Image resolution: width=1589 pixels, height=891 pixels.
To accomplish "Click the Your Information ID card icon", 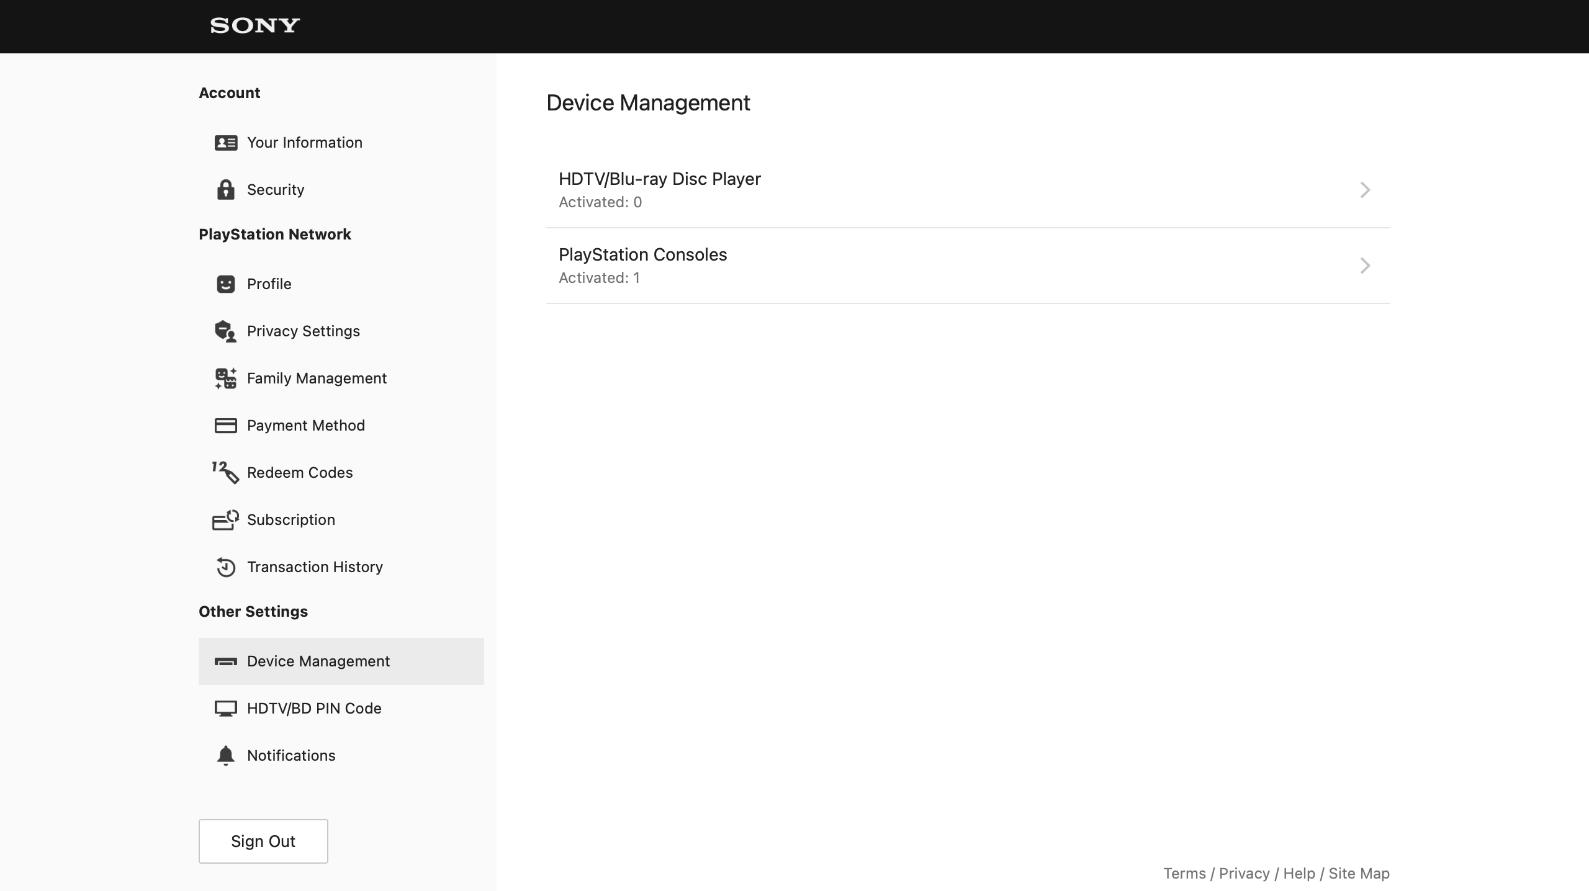I will click(225, 143).
